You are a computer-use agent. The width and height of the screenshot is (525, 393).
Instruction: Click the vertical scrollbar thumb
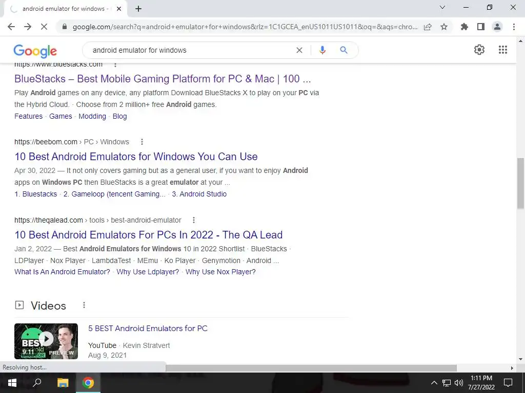pos(521,183)
